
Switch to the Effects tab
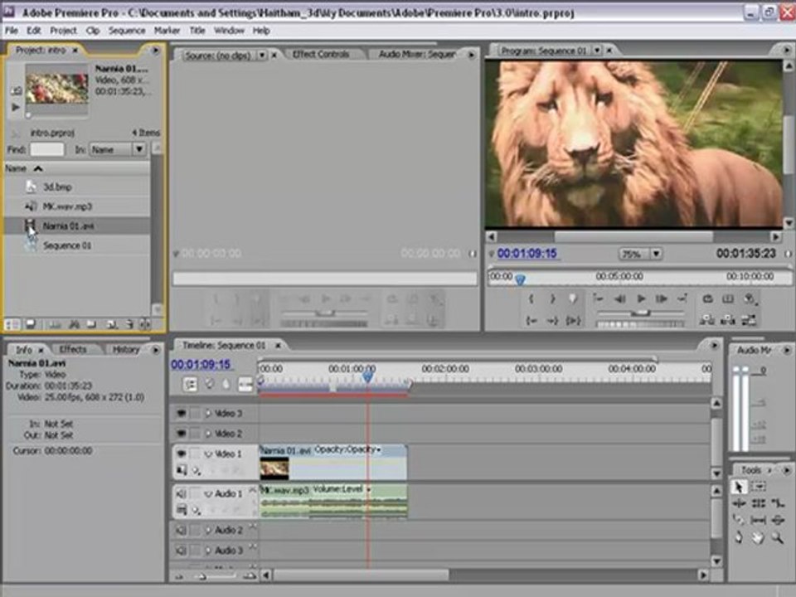click(73, 349)
